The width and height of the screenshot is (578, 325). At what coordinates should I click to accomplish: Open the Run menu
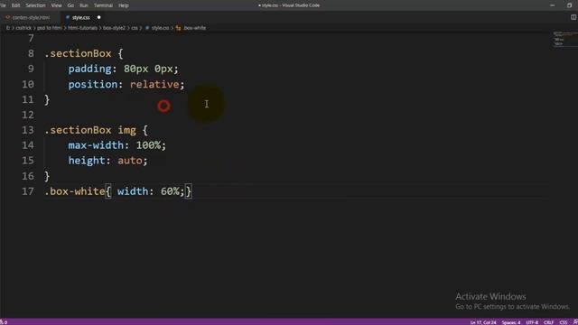84,5
